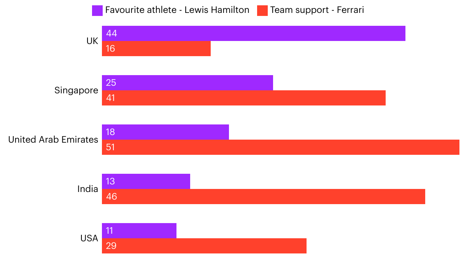Select the UK axis label
This screenshot has height=258, width=464.
(92, 41)
